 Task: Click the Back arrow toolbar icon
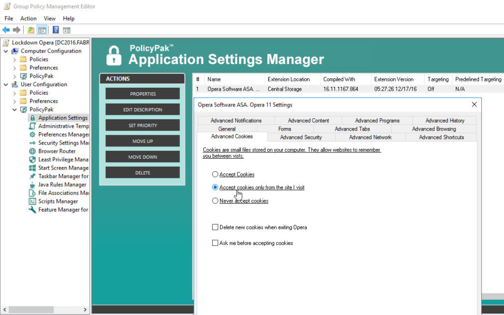click(x=6, y=30)
